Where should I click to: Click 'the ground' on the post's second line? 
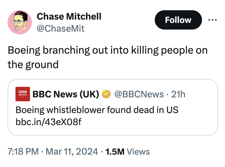pos(33,64)
